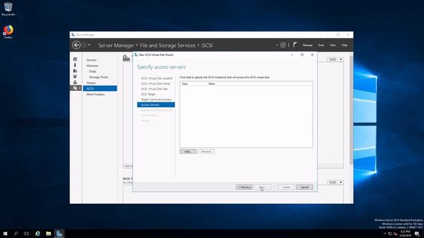Click the Create button in wizard
The width and height of the screenshot is (424, 238).
pos(286,187)
